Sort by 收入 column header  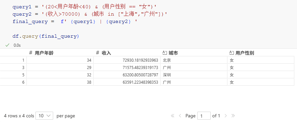click(x=127, y=53)
